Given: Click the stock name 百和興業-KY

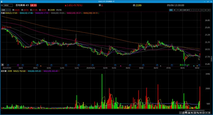Looking at the screenshot, I should point(22,5).
